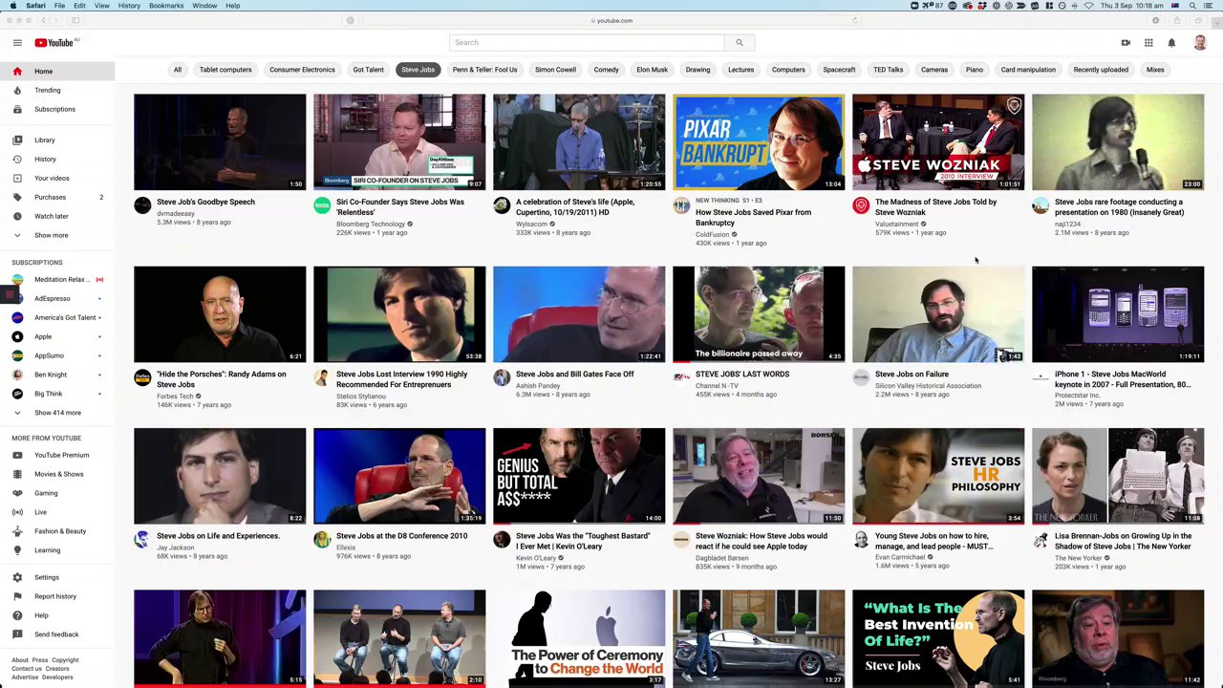Screen dimensions: 1223x688
Task: Play the Steve Wozniak 2010 interview thumbnail
Action: coord(938,141)
